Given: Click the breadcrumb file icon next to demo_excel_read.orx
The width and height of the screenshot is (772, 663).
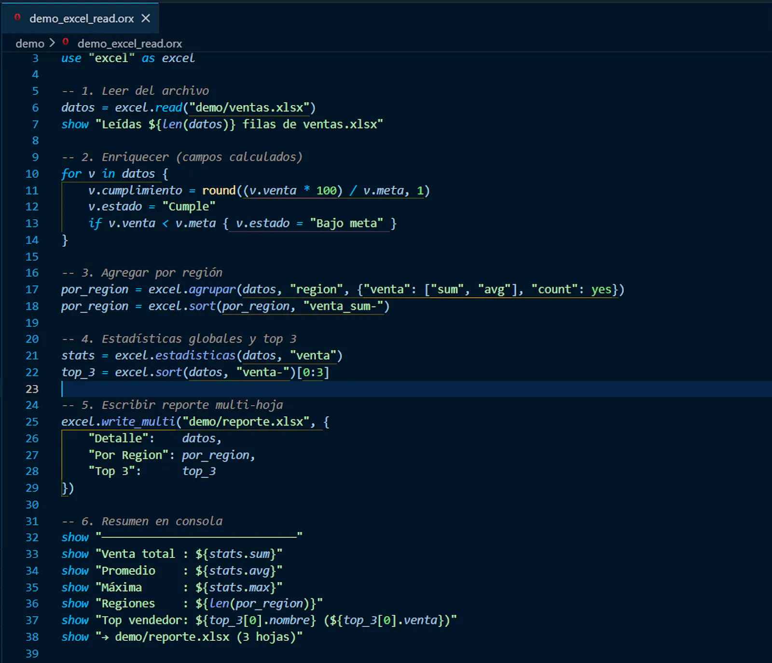Looking at the screenshot, I should pos(66,42).
